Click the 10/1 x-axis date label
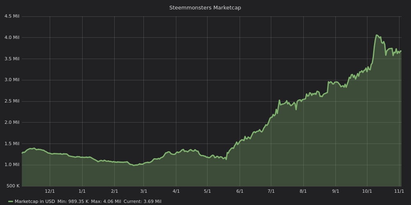Viewport: 411px width, 205px height. (x=367, y=191)
